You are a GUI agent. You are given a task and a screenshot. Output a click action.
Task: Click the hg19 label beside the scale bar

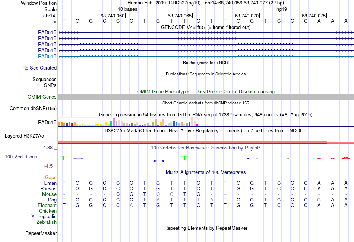click(282, 9)
